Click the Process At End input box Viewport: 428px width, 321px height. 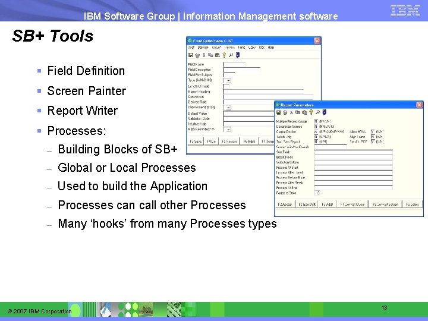353,188
